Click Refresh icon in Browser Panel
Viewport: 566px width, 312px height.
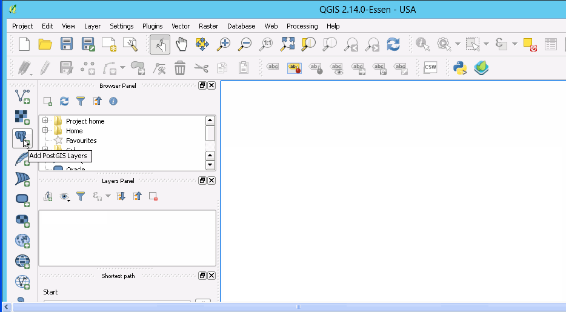coord(64,101)
